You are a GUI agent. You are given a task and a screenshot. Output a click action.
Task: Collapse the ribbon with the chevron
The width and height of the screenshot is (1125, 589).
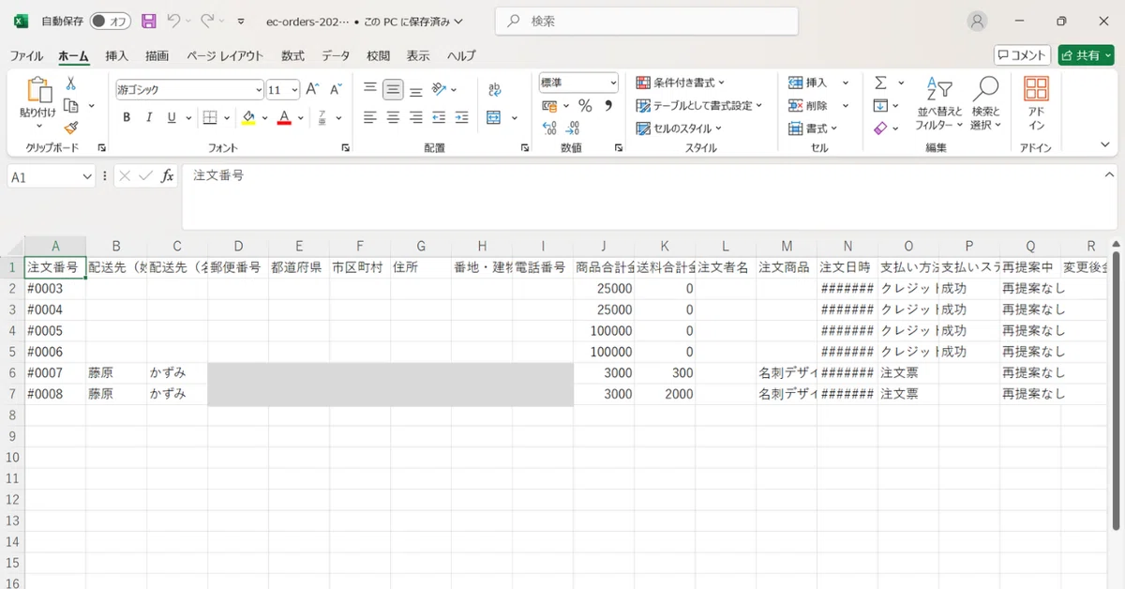(x=1105, y=143)
